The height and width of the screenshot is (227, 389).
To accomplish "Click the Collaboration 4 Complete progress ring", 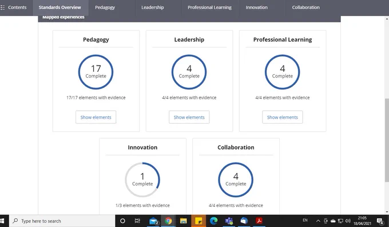I will [236, 180].
